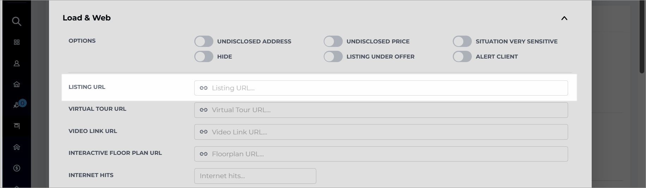Turn on the Undisclosed Price switch
The image size is (646, 188).
pyautogui.click(x=333, y=41)
